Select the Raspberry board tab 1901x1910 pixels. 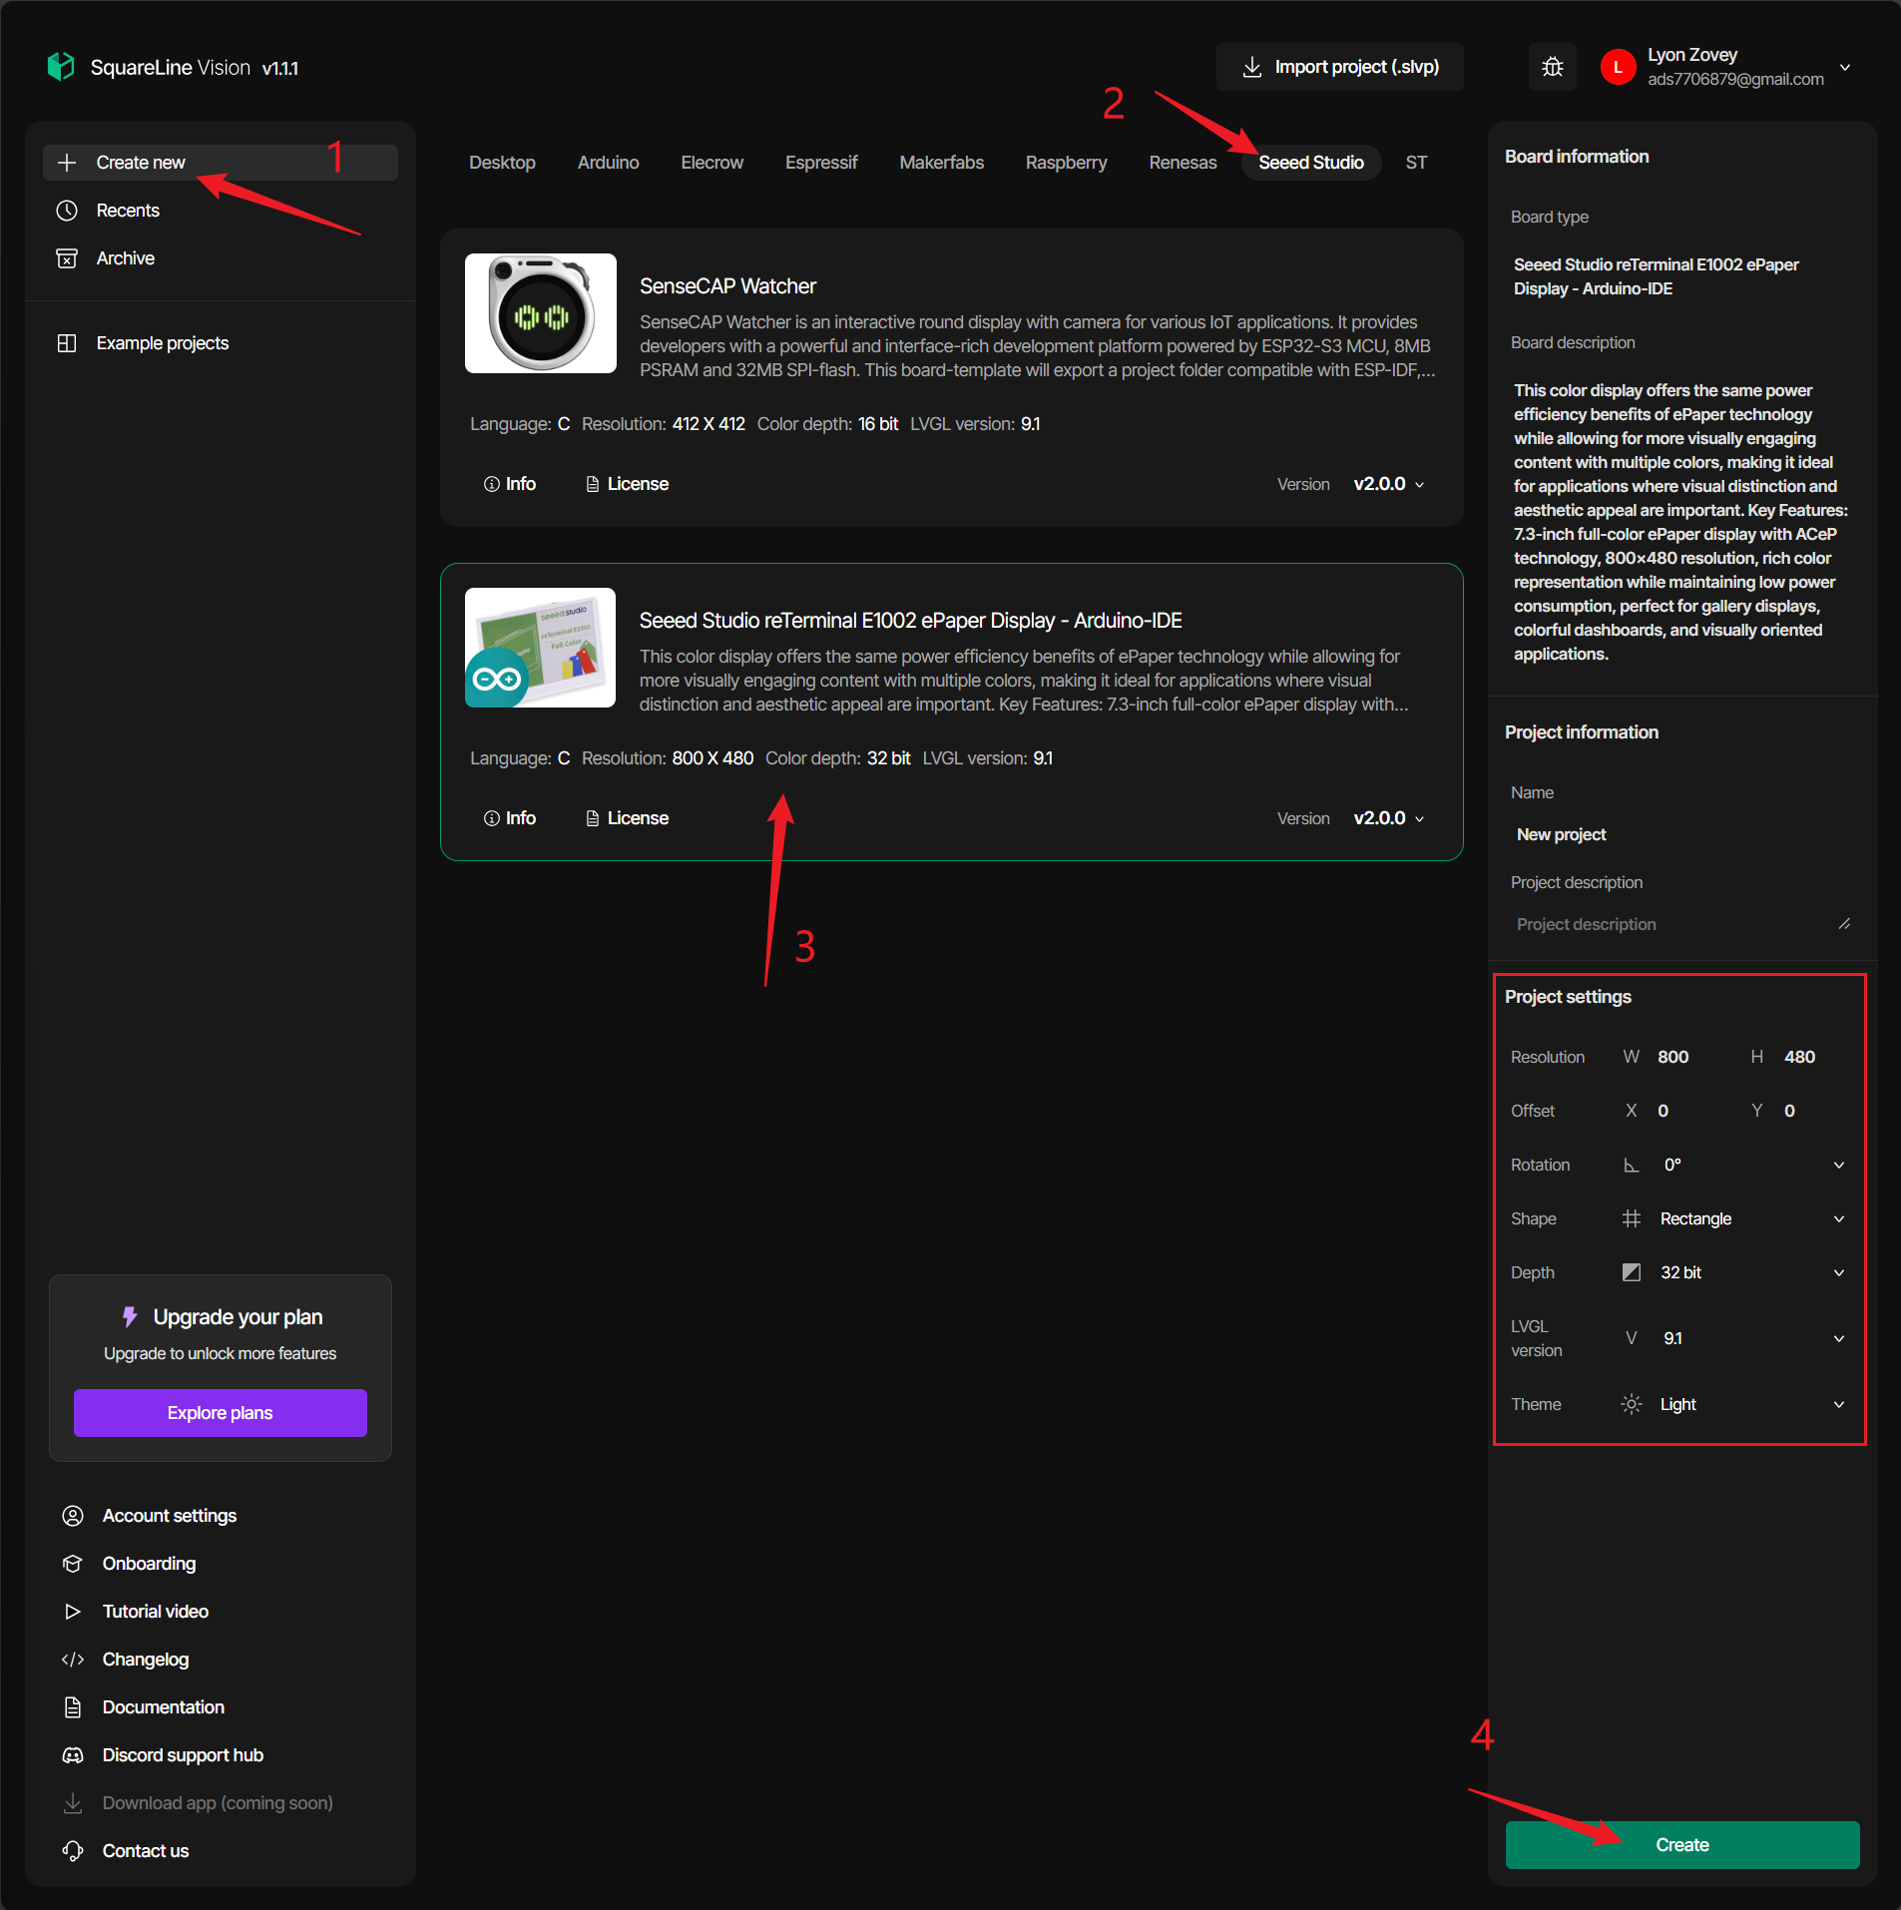tap(1066, 163)
